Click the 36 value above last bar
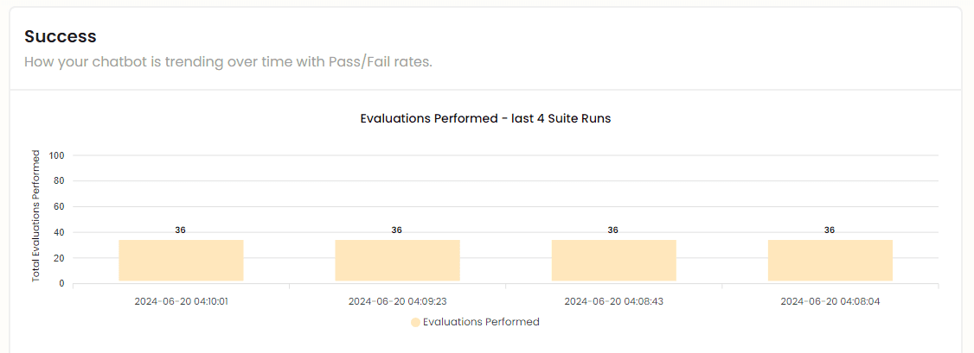 coord(830,230)
